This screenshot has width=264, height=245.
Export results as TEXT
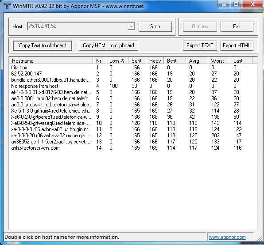coord(200,45)
